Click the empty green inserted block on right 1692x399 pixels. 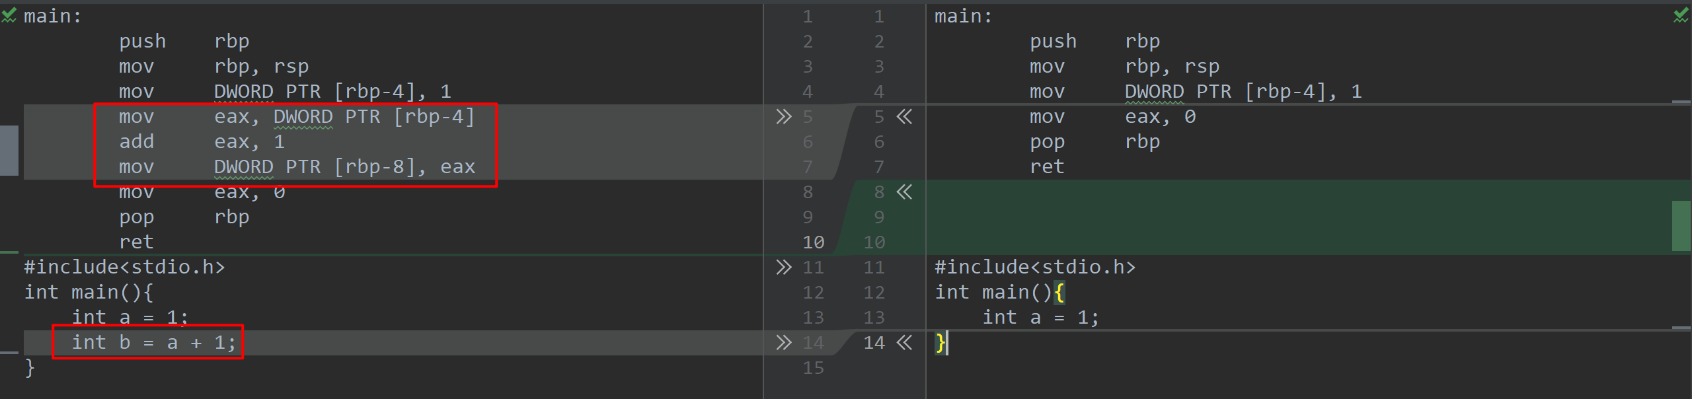tap(1299, 217)
